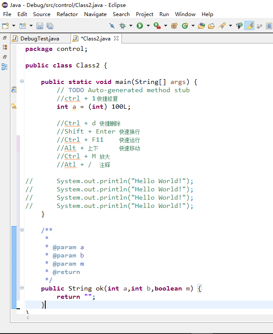Click the Search flashlight icon
The height and width of the screenshot is (334, 273).
[222, 26]
